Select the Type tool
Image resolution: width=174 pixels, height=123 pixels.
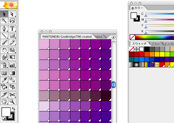12,29
